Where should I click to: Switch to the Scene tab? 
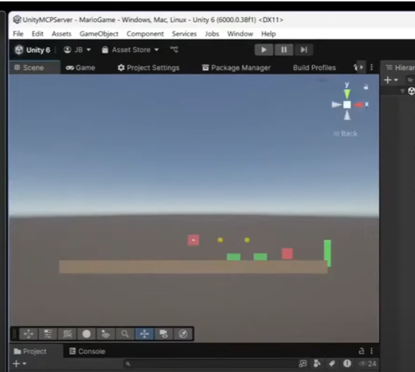click(x=34, y=68)
